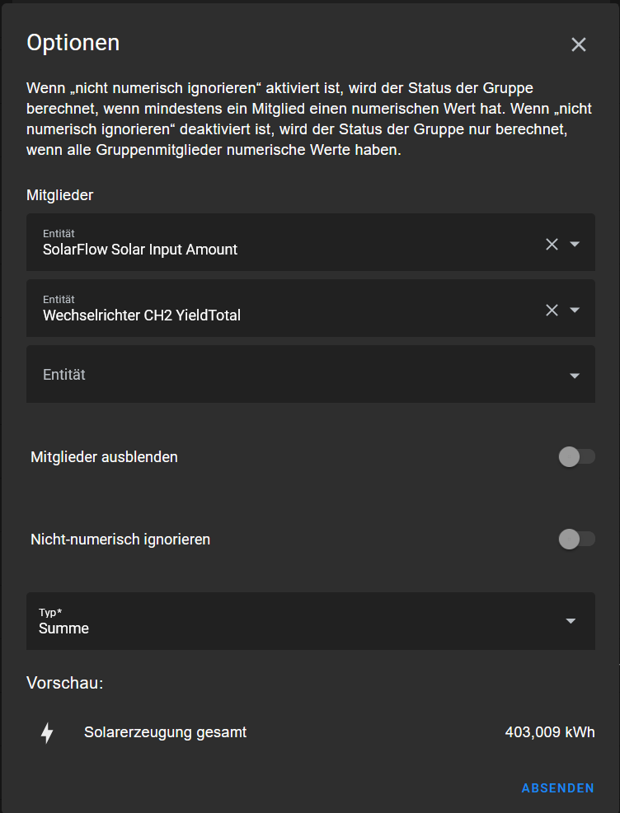The height and width of the screenshot is (813, 620).
Task: Remove the Wechselrichter CH2 YieldTotal entity
Action: coord(552,310)
